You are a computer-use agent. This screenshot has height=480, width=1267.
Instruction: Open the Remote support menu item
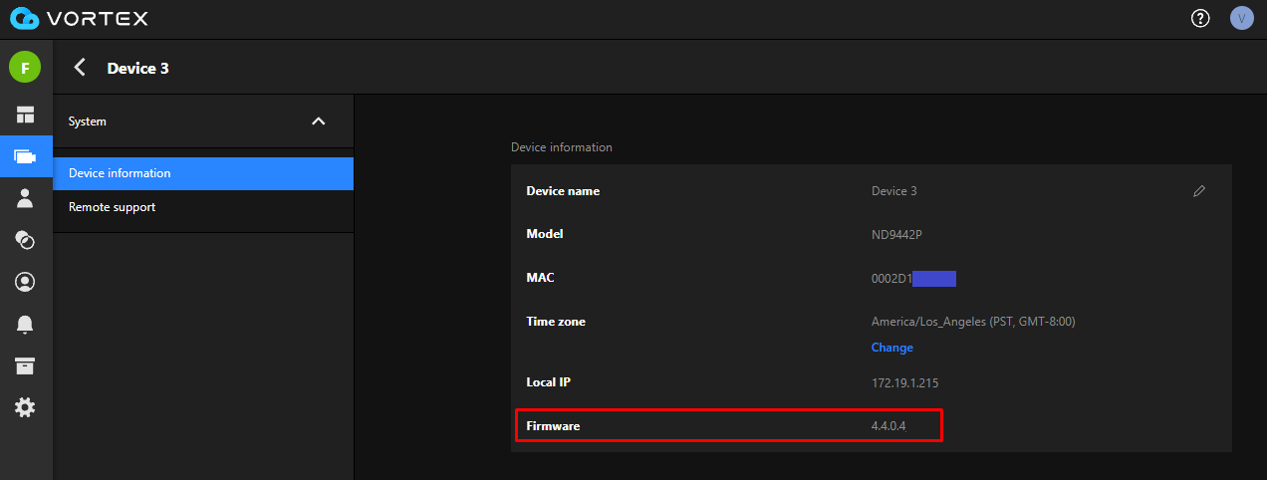(x=112, y=207)
